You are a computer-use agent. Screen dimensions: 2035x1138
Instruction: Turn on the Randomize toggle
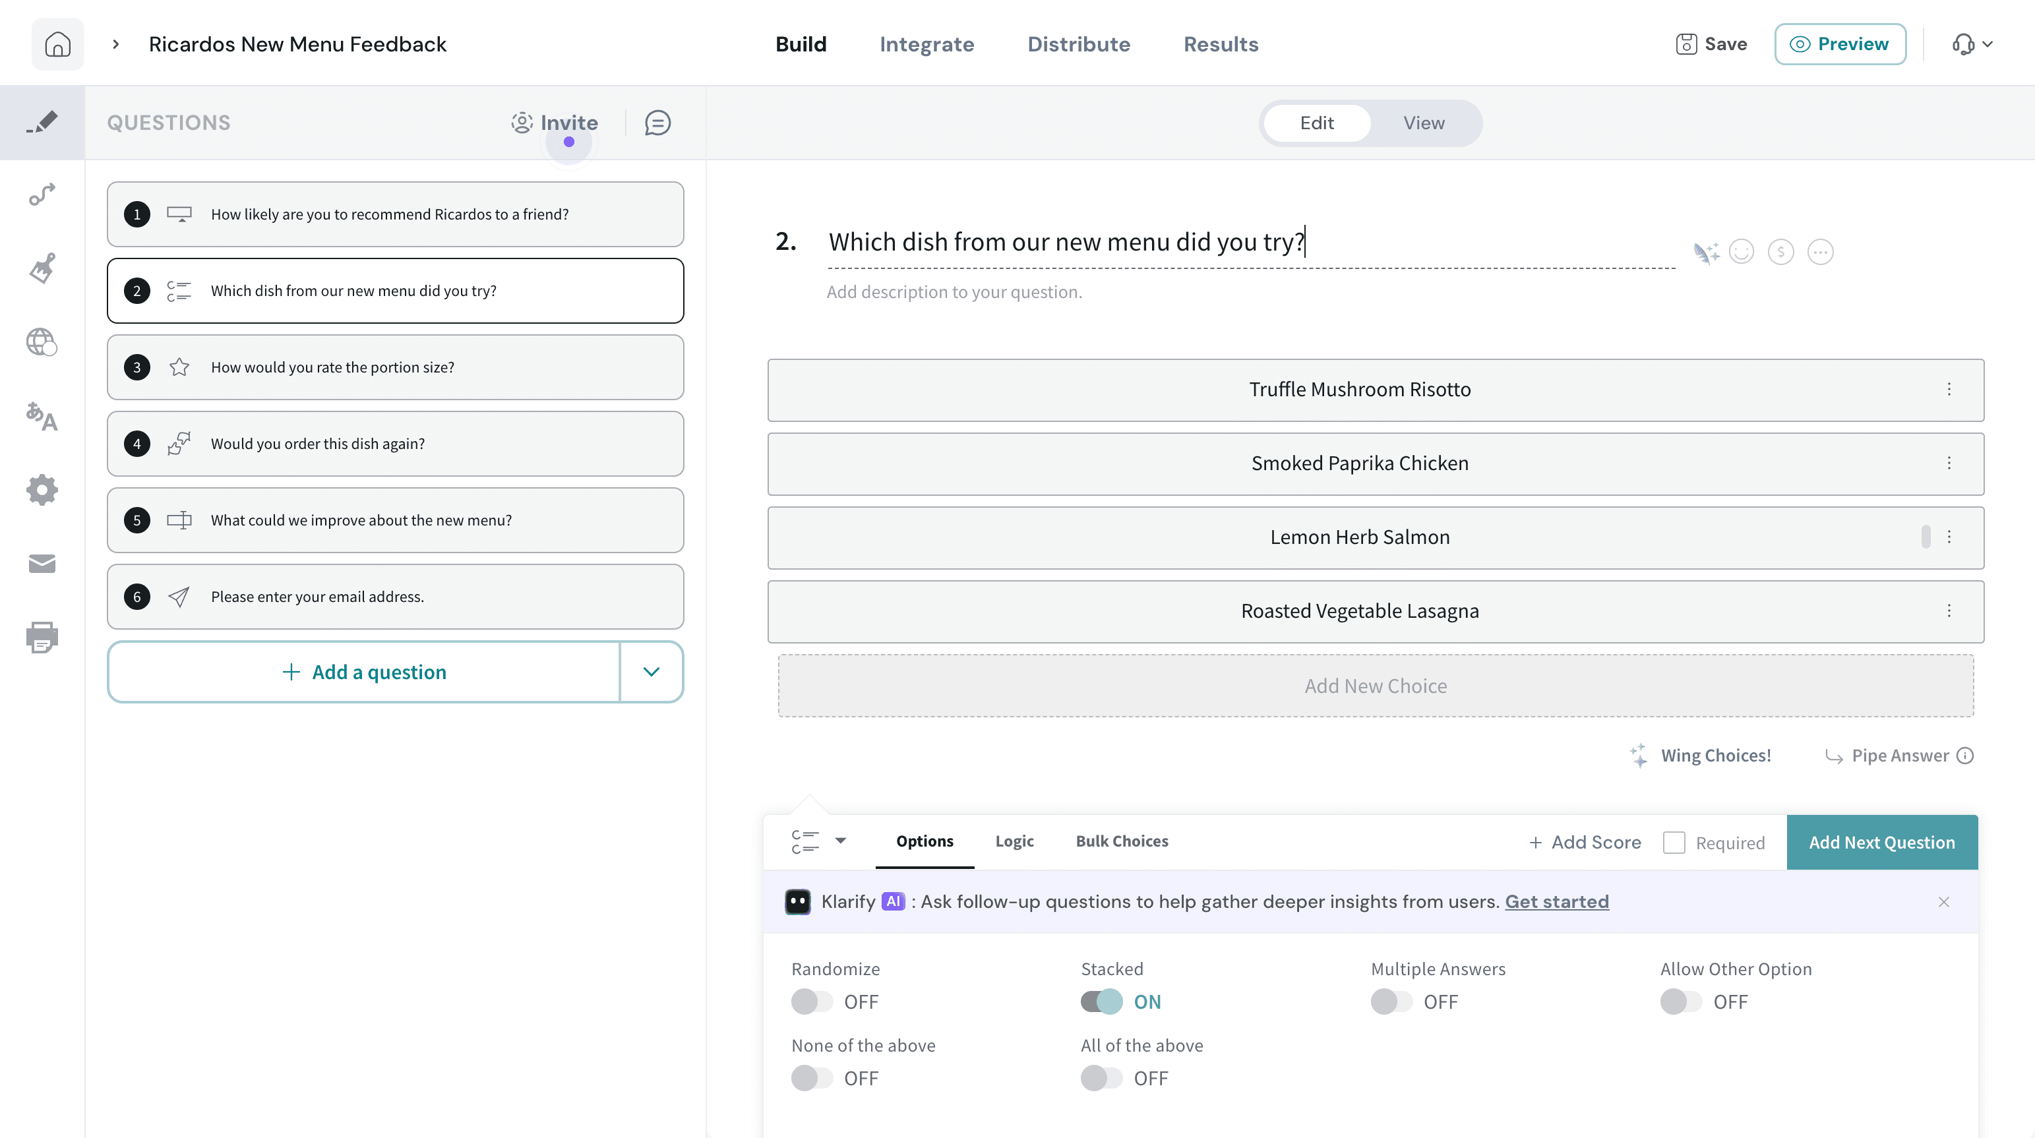[812, 1002]
